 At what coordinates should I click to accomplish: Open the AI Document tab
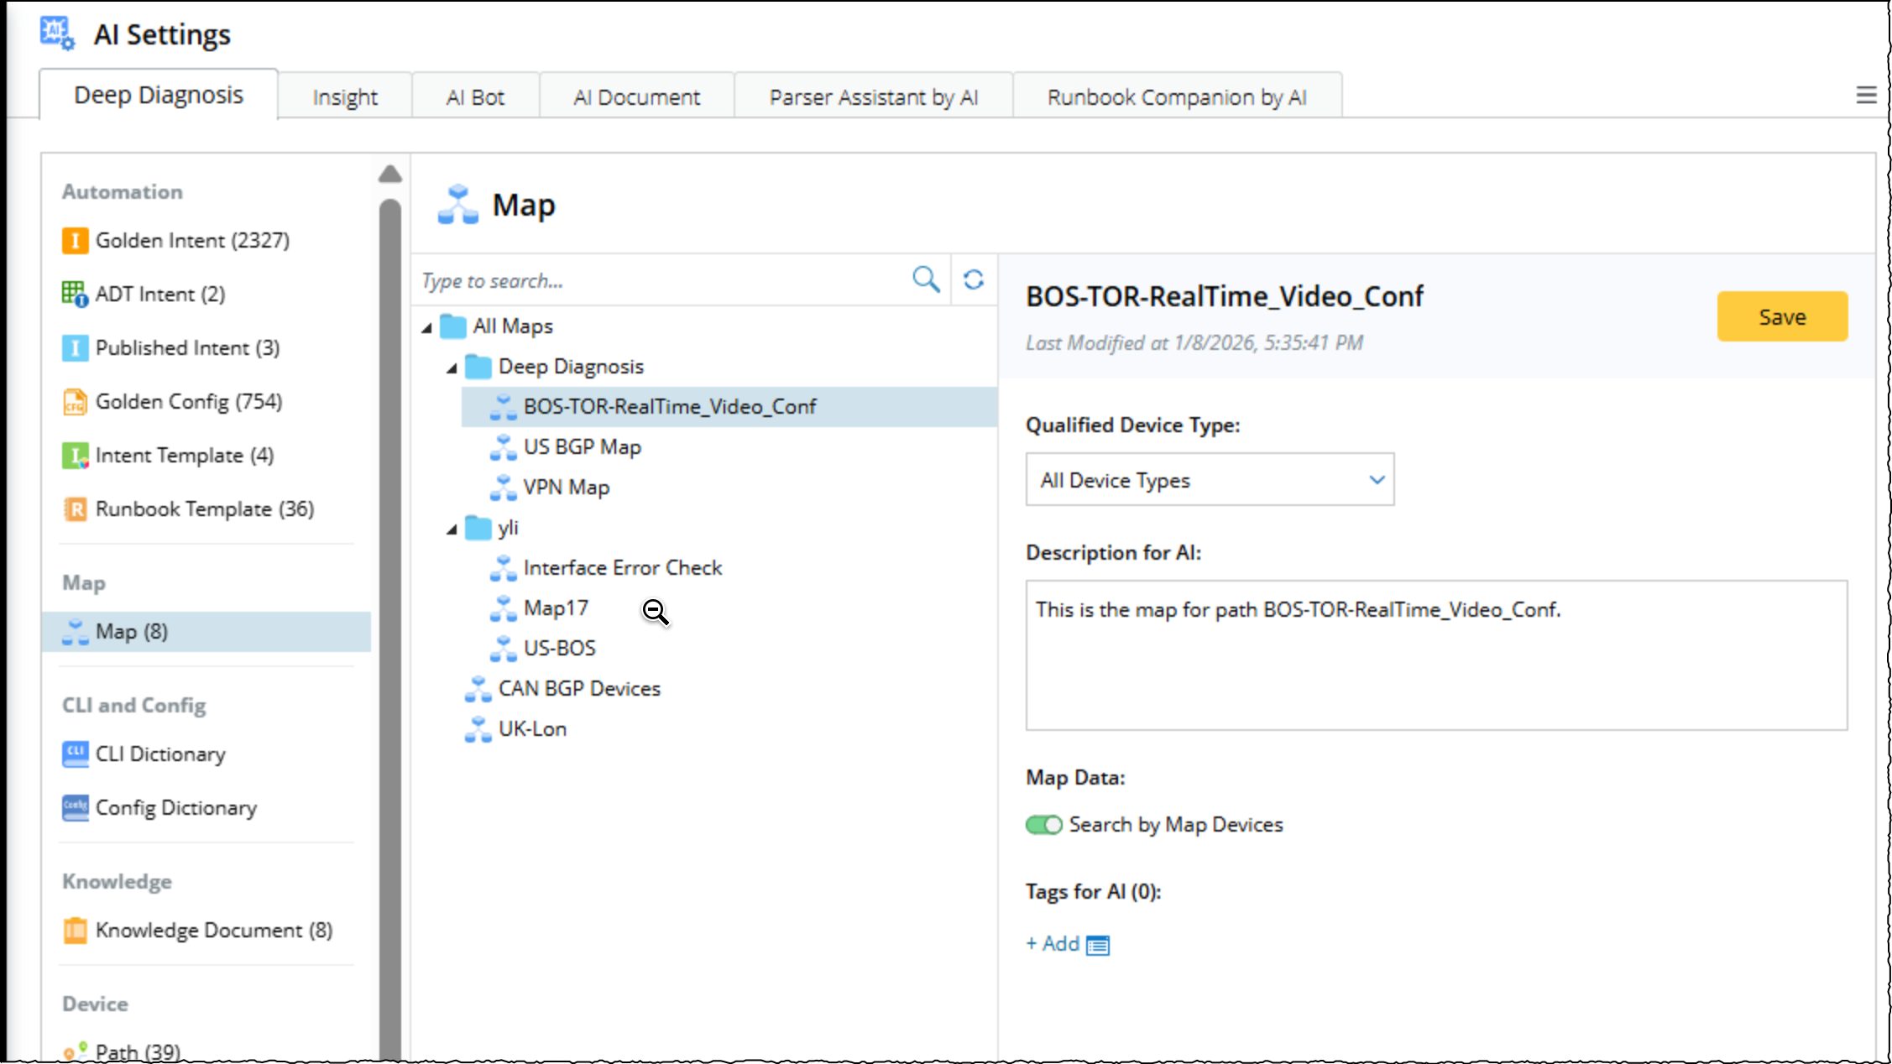tap(636, 97)
